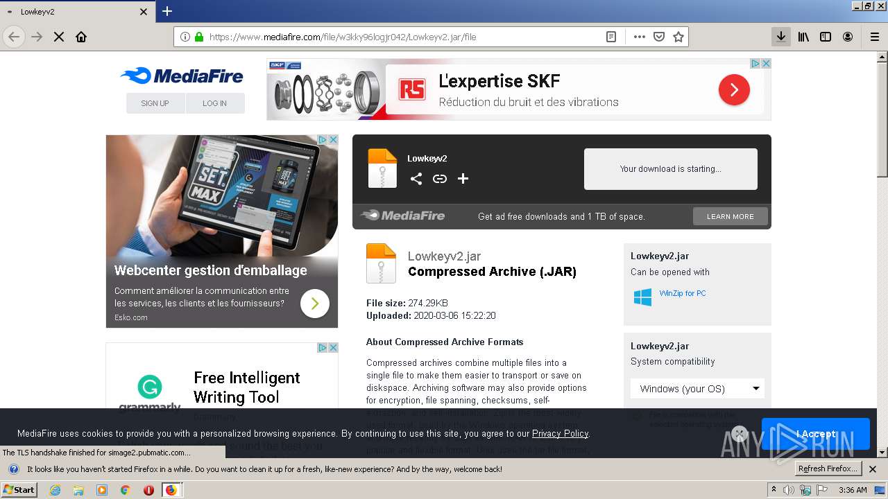
Task: Click the browser Back arrow button
Action: 14,37
